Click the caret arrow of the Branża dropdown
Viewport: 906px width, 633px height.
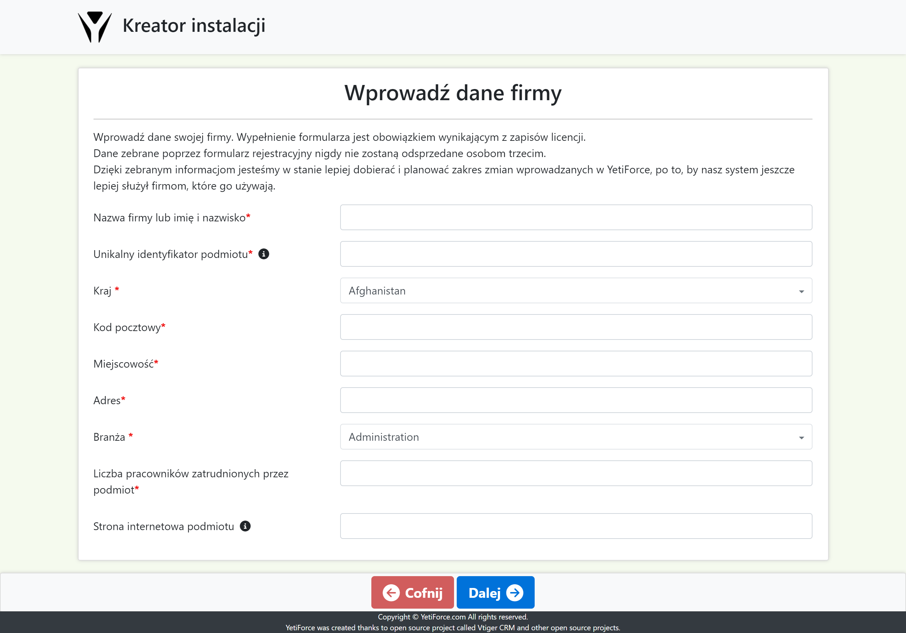[x=801, y=438]
